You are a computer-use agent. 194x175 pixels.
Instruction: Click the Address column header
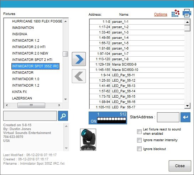pos(95,15)
